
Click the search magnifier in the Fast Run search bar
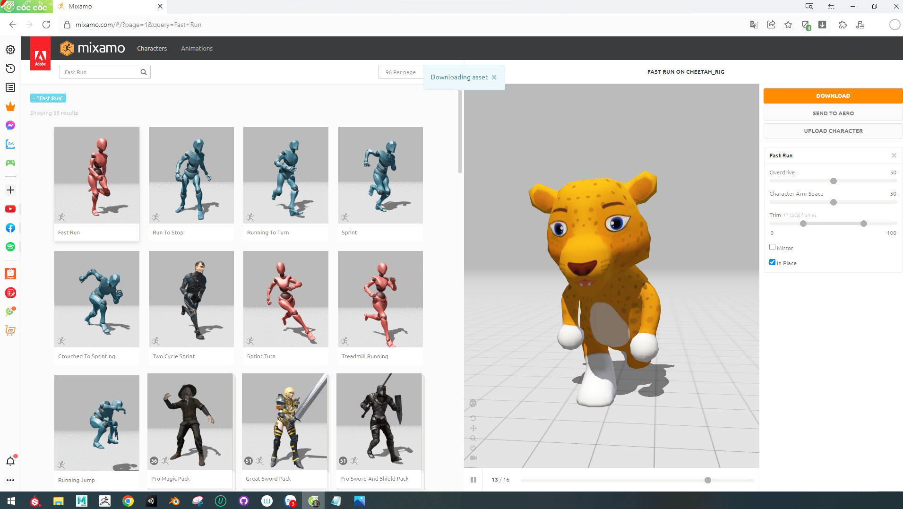click(143, 72)
